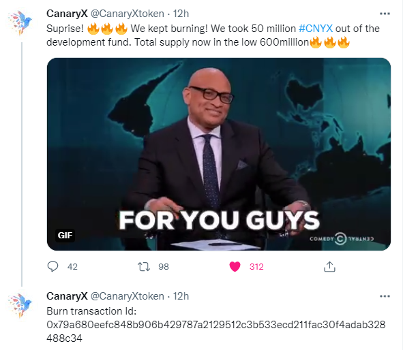Click the 98 retweet count
The height and width of the screenshot is (350, 403).
point(164,267)
